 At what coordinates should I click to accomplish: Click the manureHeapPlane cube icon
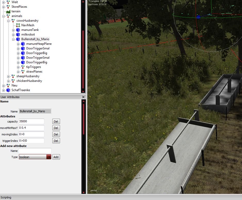23,44
